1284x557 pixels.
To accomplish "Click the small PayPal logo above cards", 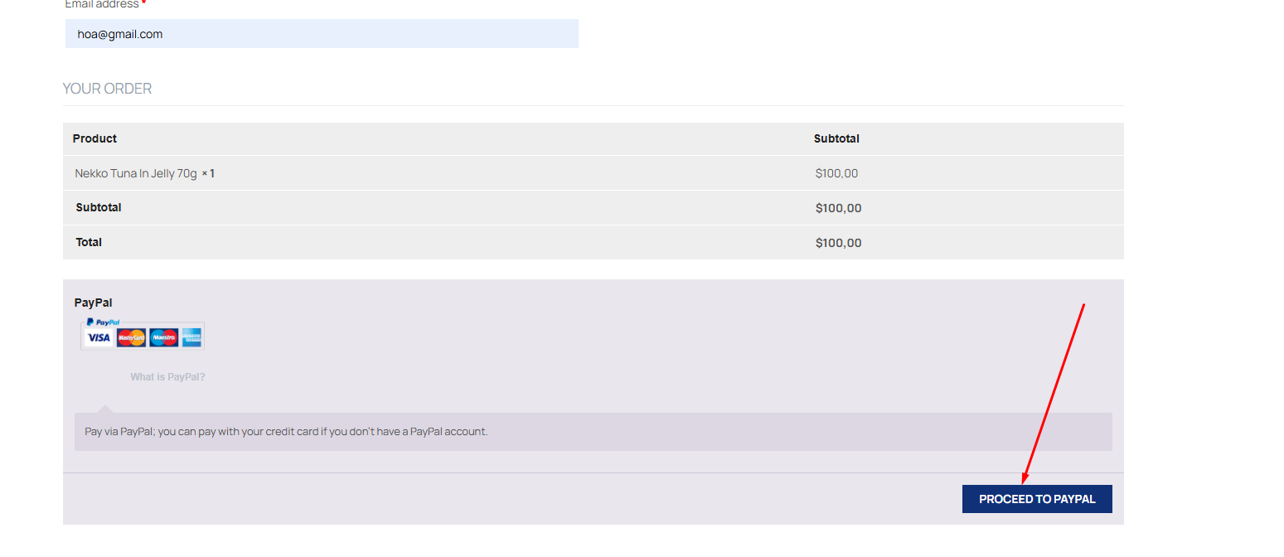I will (x=103, y=322).
